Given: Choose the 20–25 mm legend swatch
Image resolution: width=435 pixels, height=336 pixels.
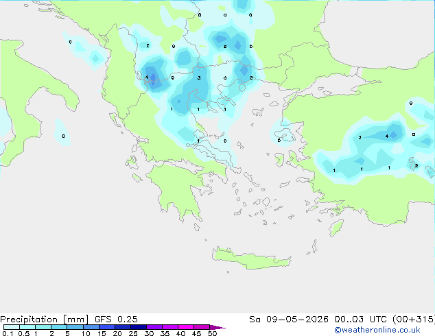Looking at the screenshot, I should [x=122, y=327].
